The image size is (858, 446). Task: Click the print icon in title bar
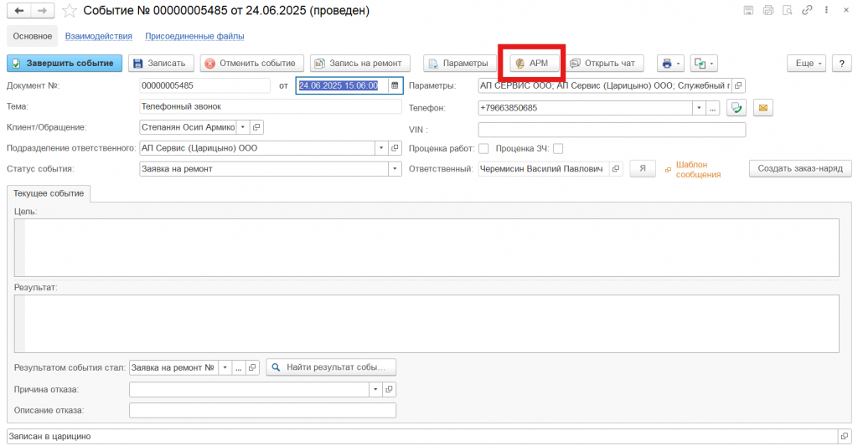[768, 11]
